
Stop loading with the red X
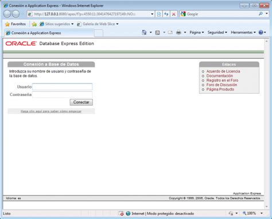click(173, 14)
